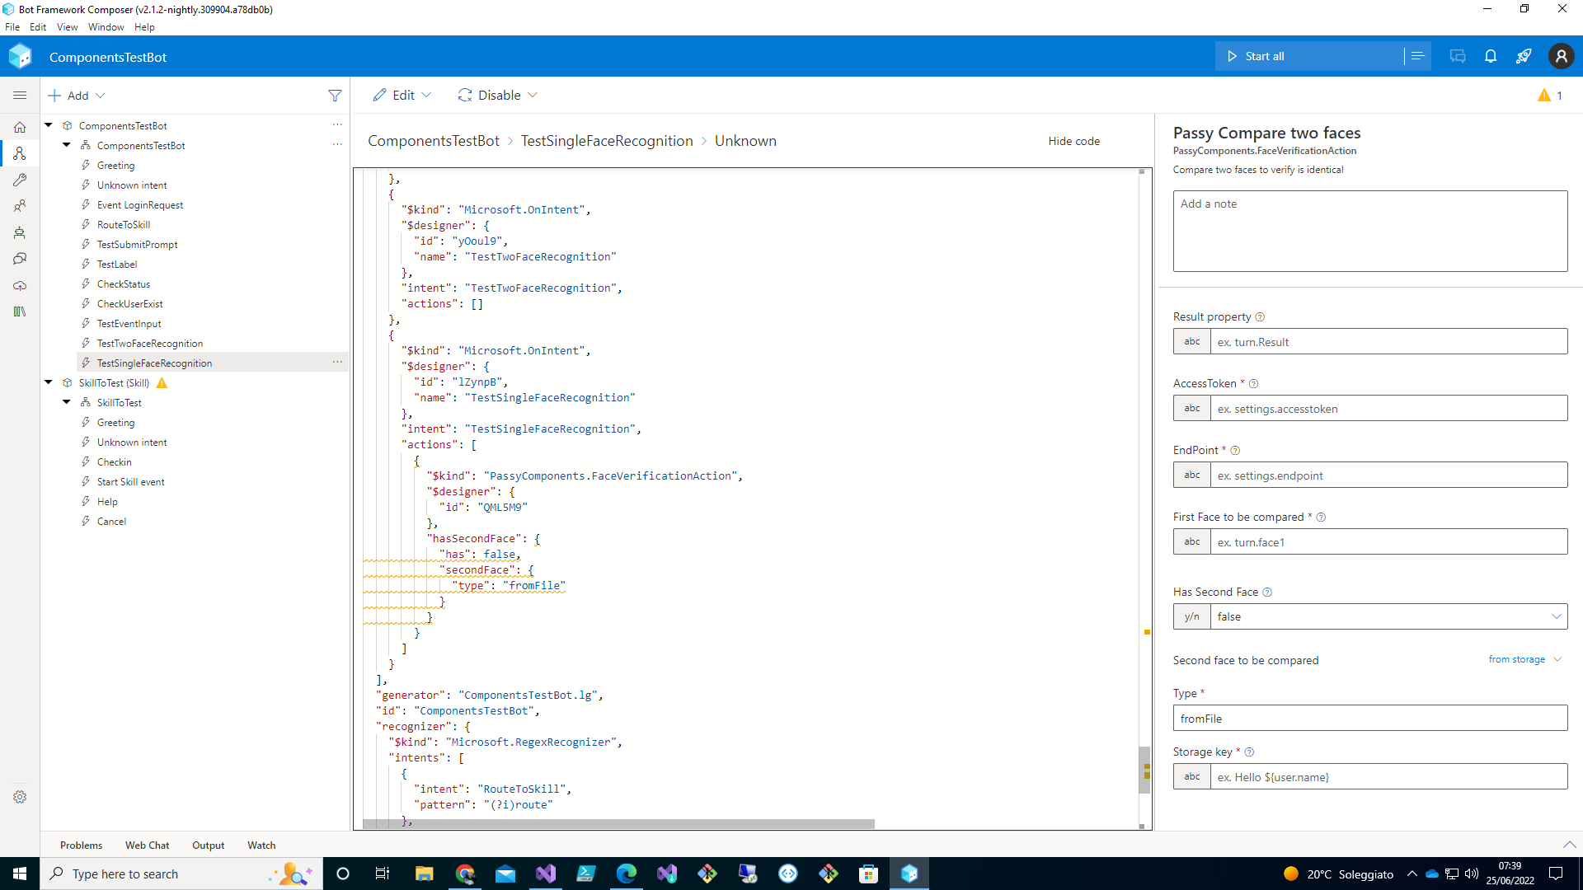
Task: Open the settings gear in left sidebar
Action: [20, 797]
